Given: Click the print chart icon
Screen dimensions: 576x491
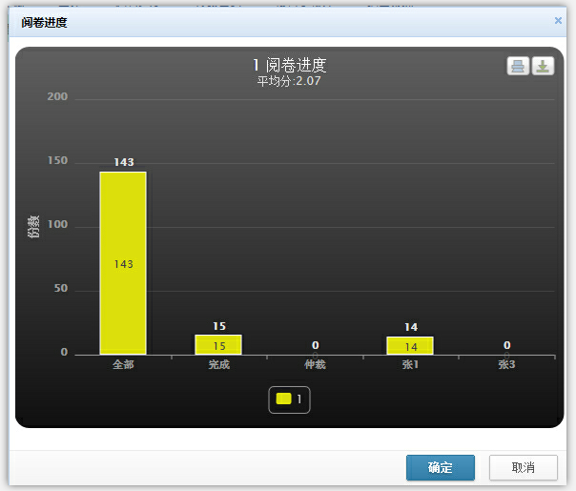Looking at the screenshot, I should [518, 66].
